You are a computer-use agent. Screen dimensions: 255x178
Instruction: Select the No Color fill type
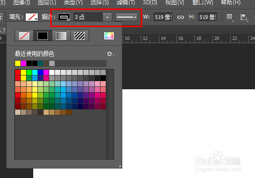pos(24,36)
